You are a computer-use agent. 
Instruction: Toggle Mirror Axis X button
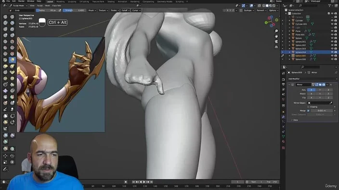(312, 90)
